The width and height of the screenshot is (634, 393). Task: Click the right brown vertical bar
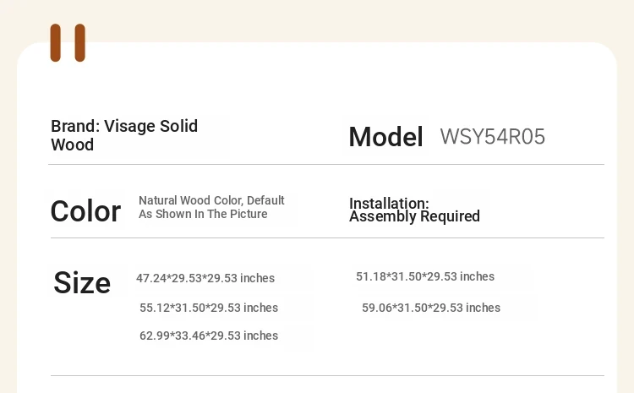coord(80,43)
